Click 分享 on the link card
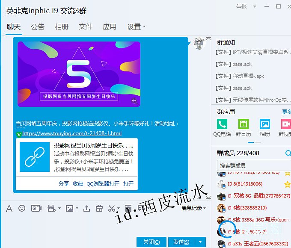291x248 pixels. click(x=64, y=183)
